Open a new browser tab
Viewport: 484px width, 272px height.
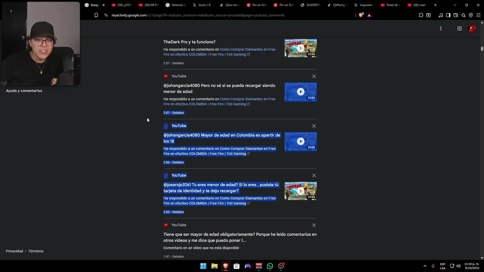point(435,5)
